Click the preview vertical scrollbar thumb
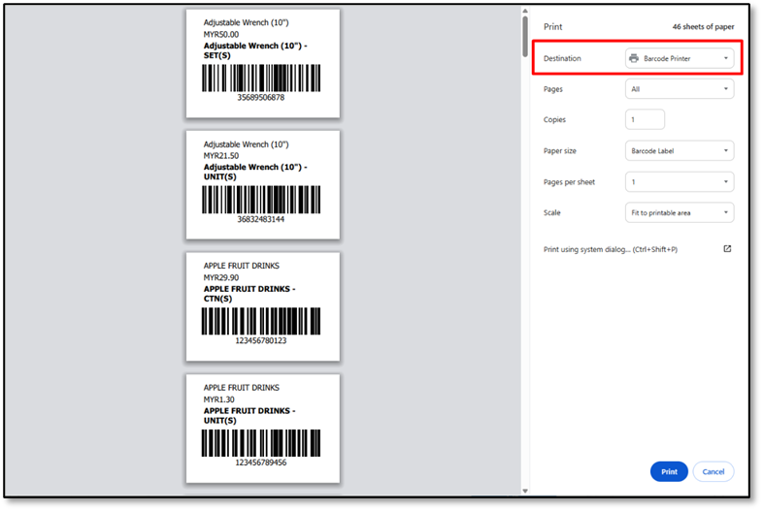The height and width of the screenshot is (510, 763). pyautogui.click(x=525, y=37)
